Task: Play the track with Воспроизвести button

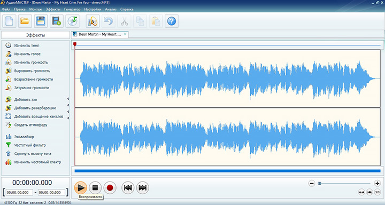Action: pyautogui.click(x=81, y=188)
